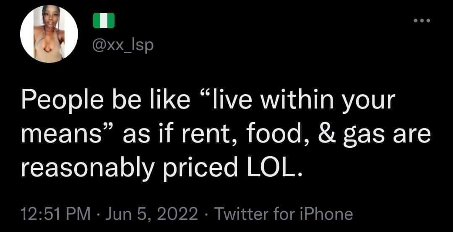Click the year 2022 in the date
The image size is (453, 232).
pos(177,214)
